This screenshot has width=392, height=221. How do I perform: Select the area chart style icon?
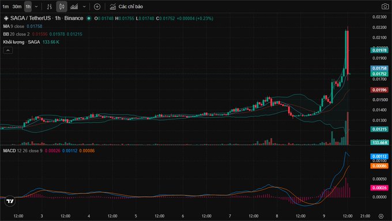74,7
